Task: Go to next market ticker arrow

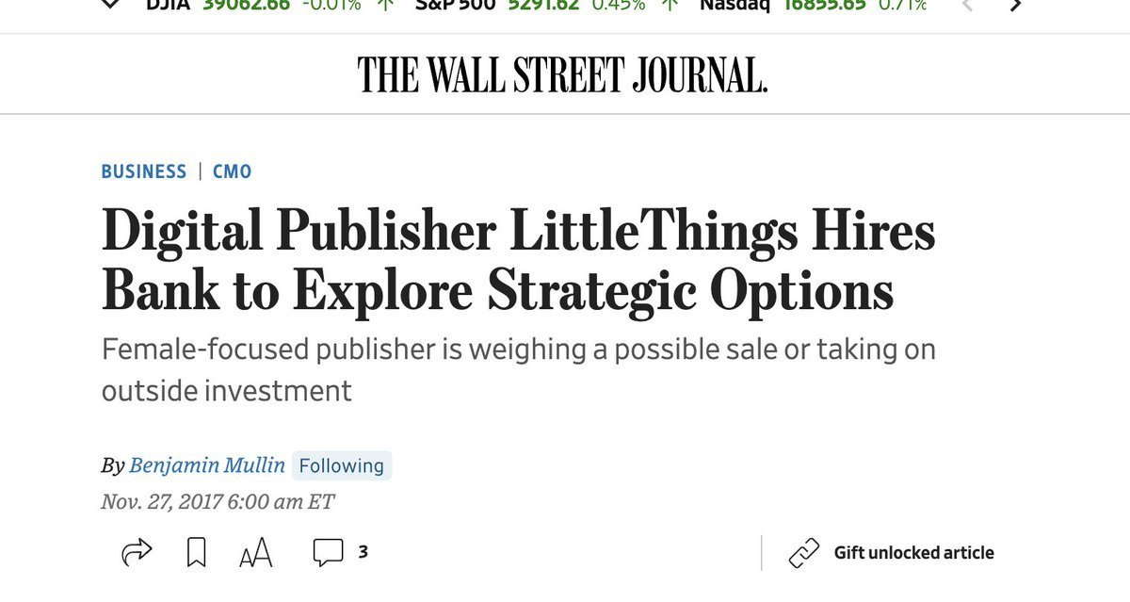Action: tap(1015, 5)
